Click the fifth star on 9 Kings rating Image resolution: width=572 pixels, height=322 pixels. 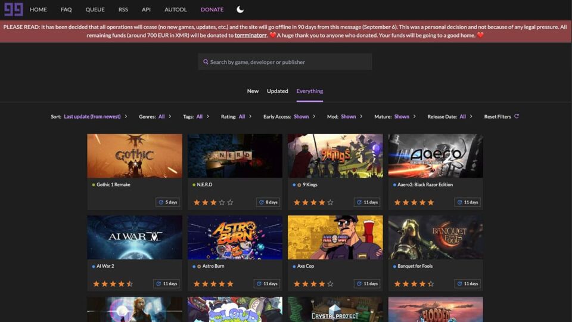pos(330,202)
